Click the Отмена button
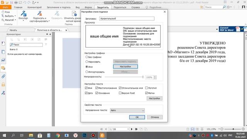 coord(155,117)
